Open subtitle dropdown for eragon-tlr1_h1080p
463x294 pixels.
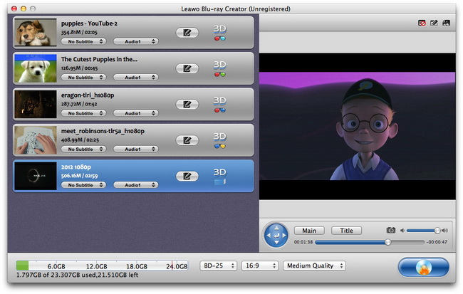pyautogui.click(x=83, y=113)
